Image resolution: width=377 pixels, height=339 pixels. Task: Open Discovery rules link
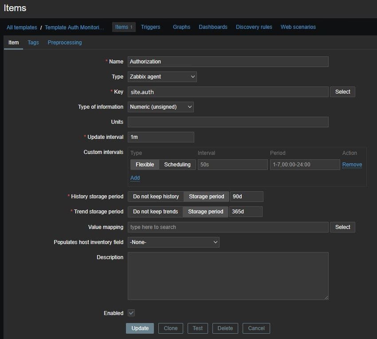pyautogui.click(x=254, y=27)
